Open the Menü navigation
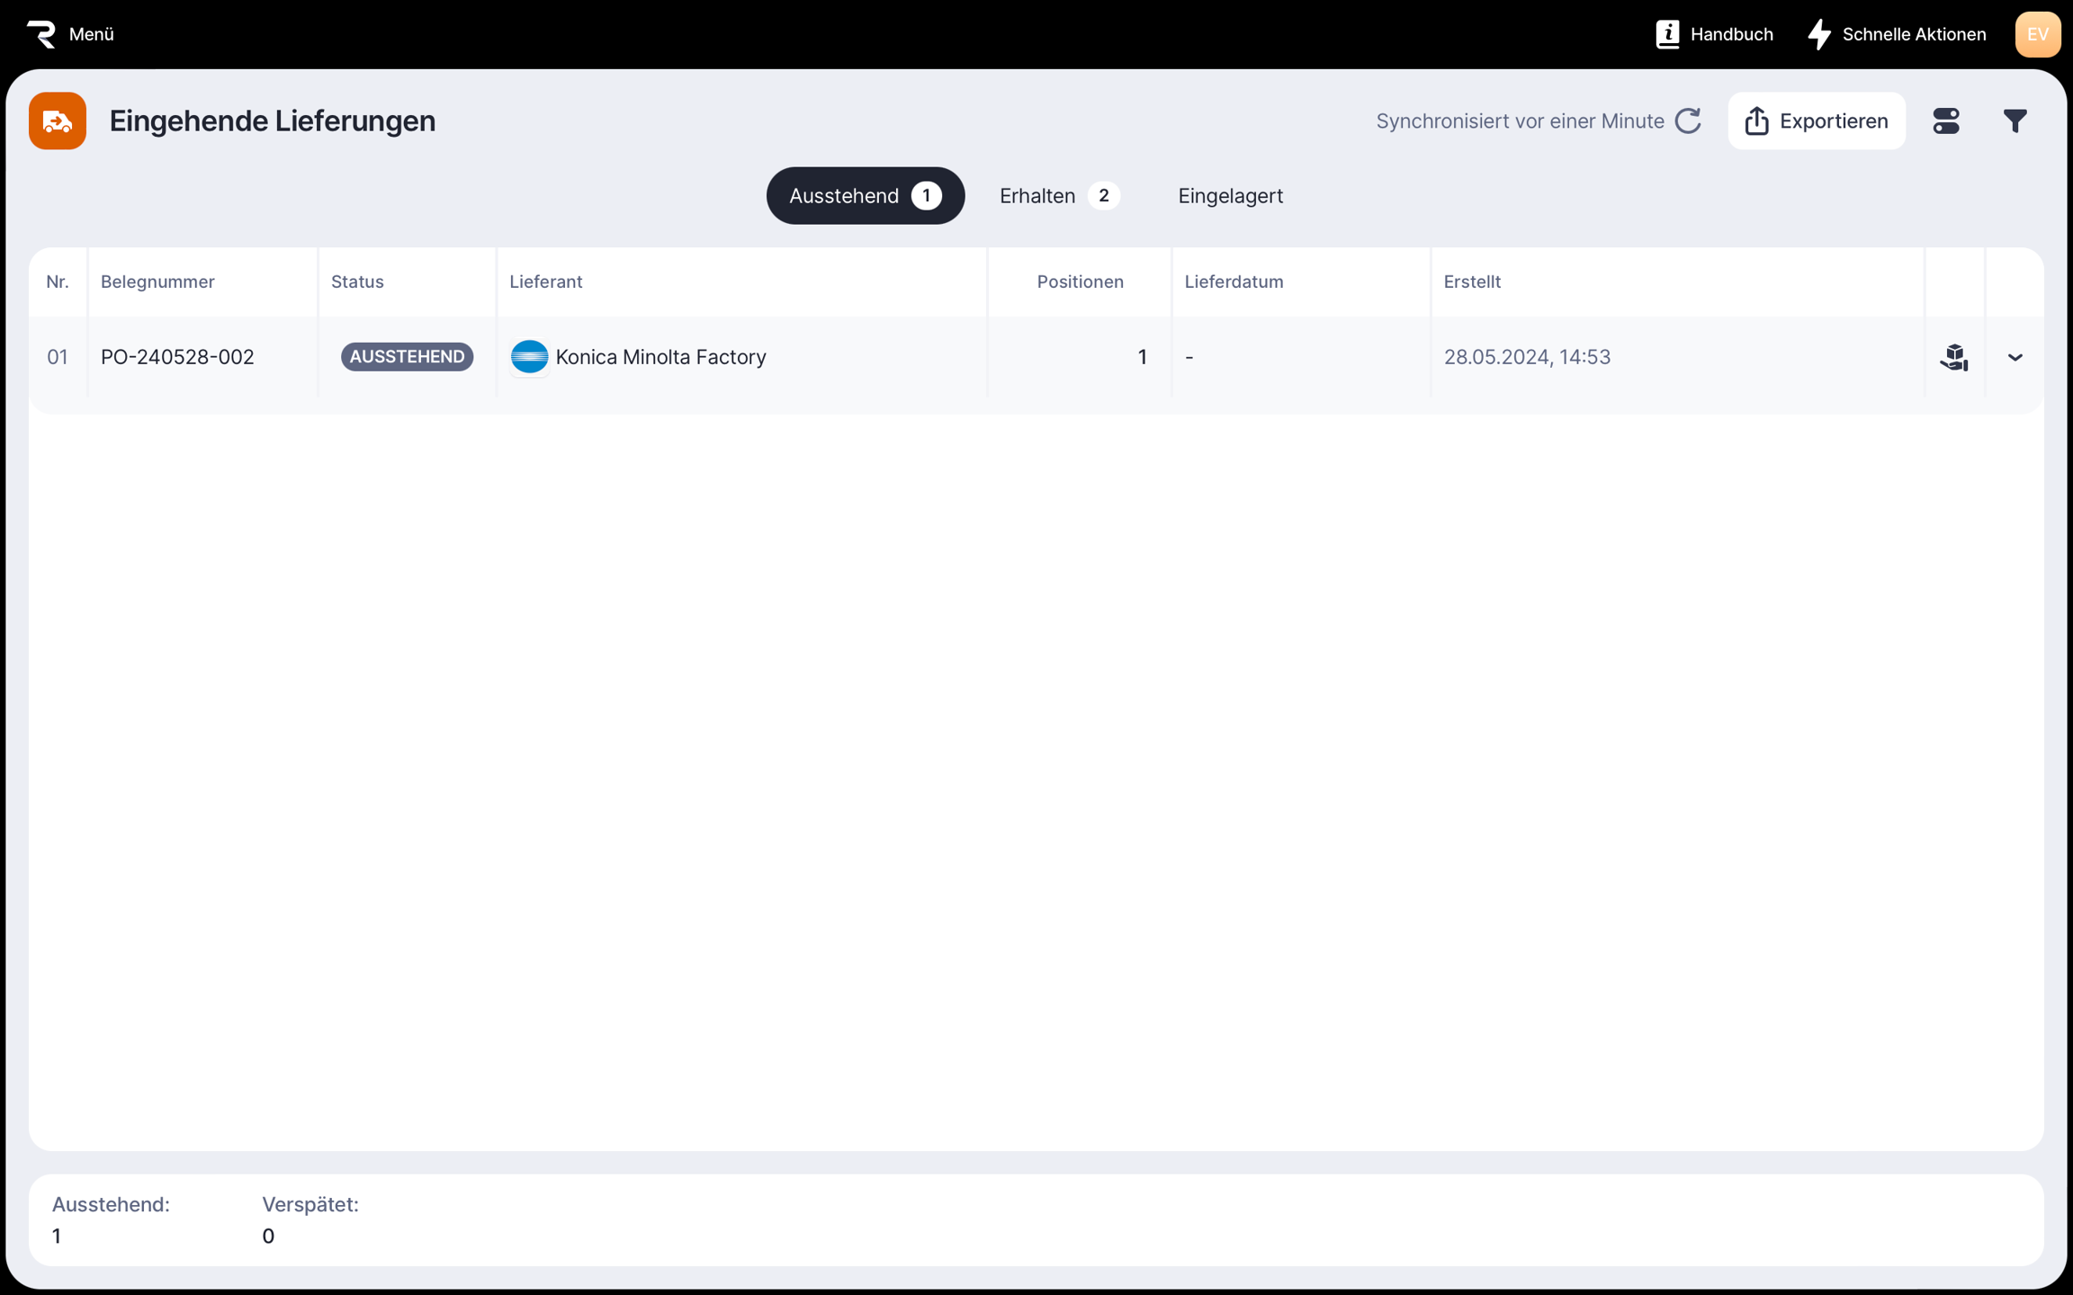 (x=91, y=34)
